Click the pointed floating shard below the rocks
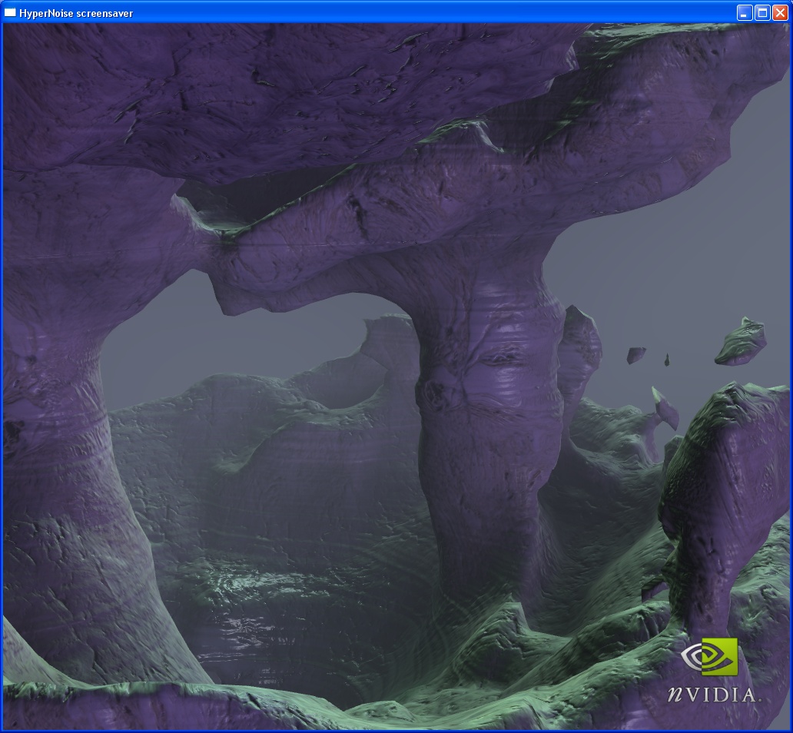Image resolution: width=793 pixels, height=733 pixels. [x=665, y=408]
